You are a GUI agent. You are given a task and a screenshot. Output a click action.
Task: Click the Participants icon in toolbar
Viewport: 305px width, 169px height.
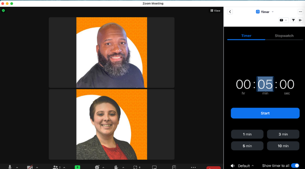pos(56,167)
